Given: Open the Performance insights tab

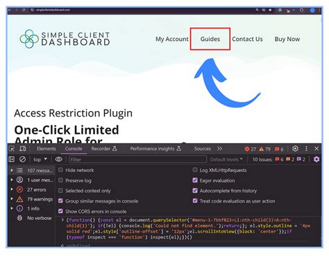Looking at the screenshot, I should point(155,148).
